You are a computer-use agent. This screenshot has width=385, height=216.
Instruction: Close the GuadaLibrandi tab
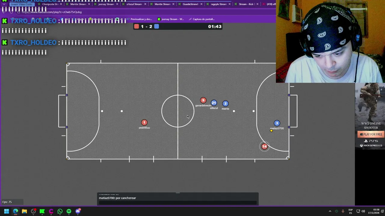tap(202, 4)
